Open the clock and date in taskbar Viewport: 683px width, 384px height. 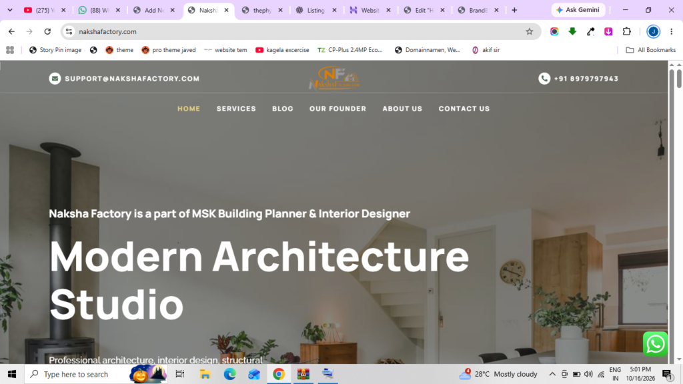[x=640, y=374]
